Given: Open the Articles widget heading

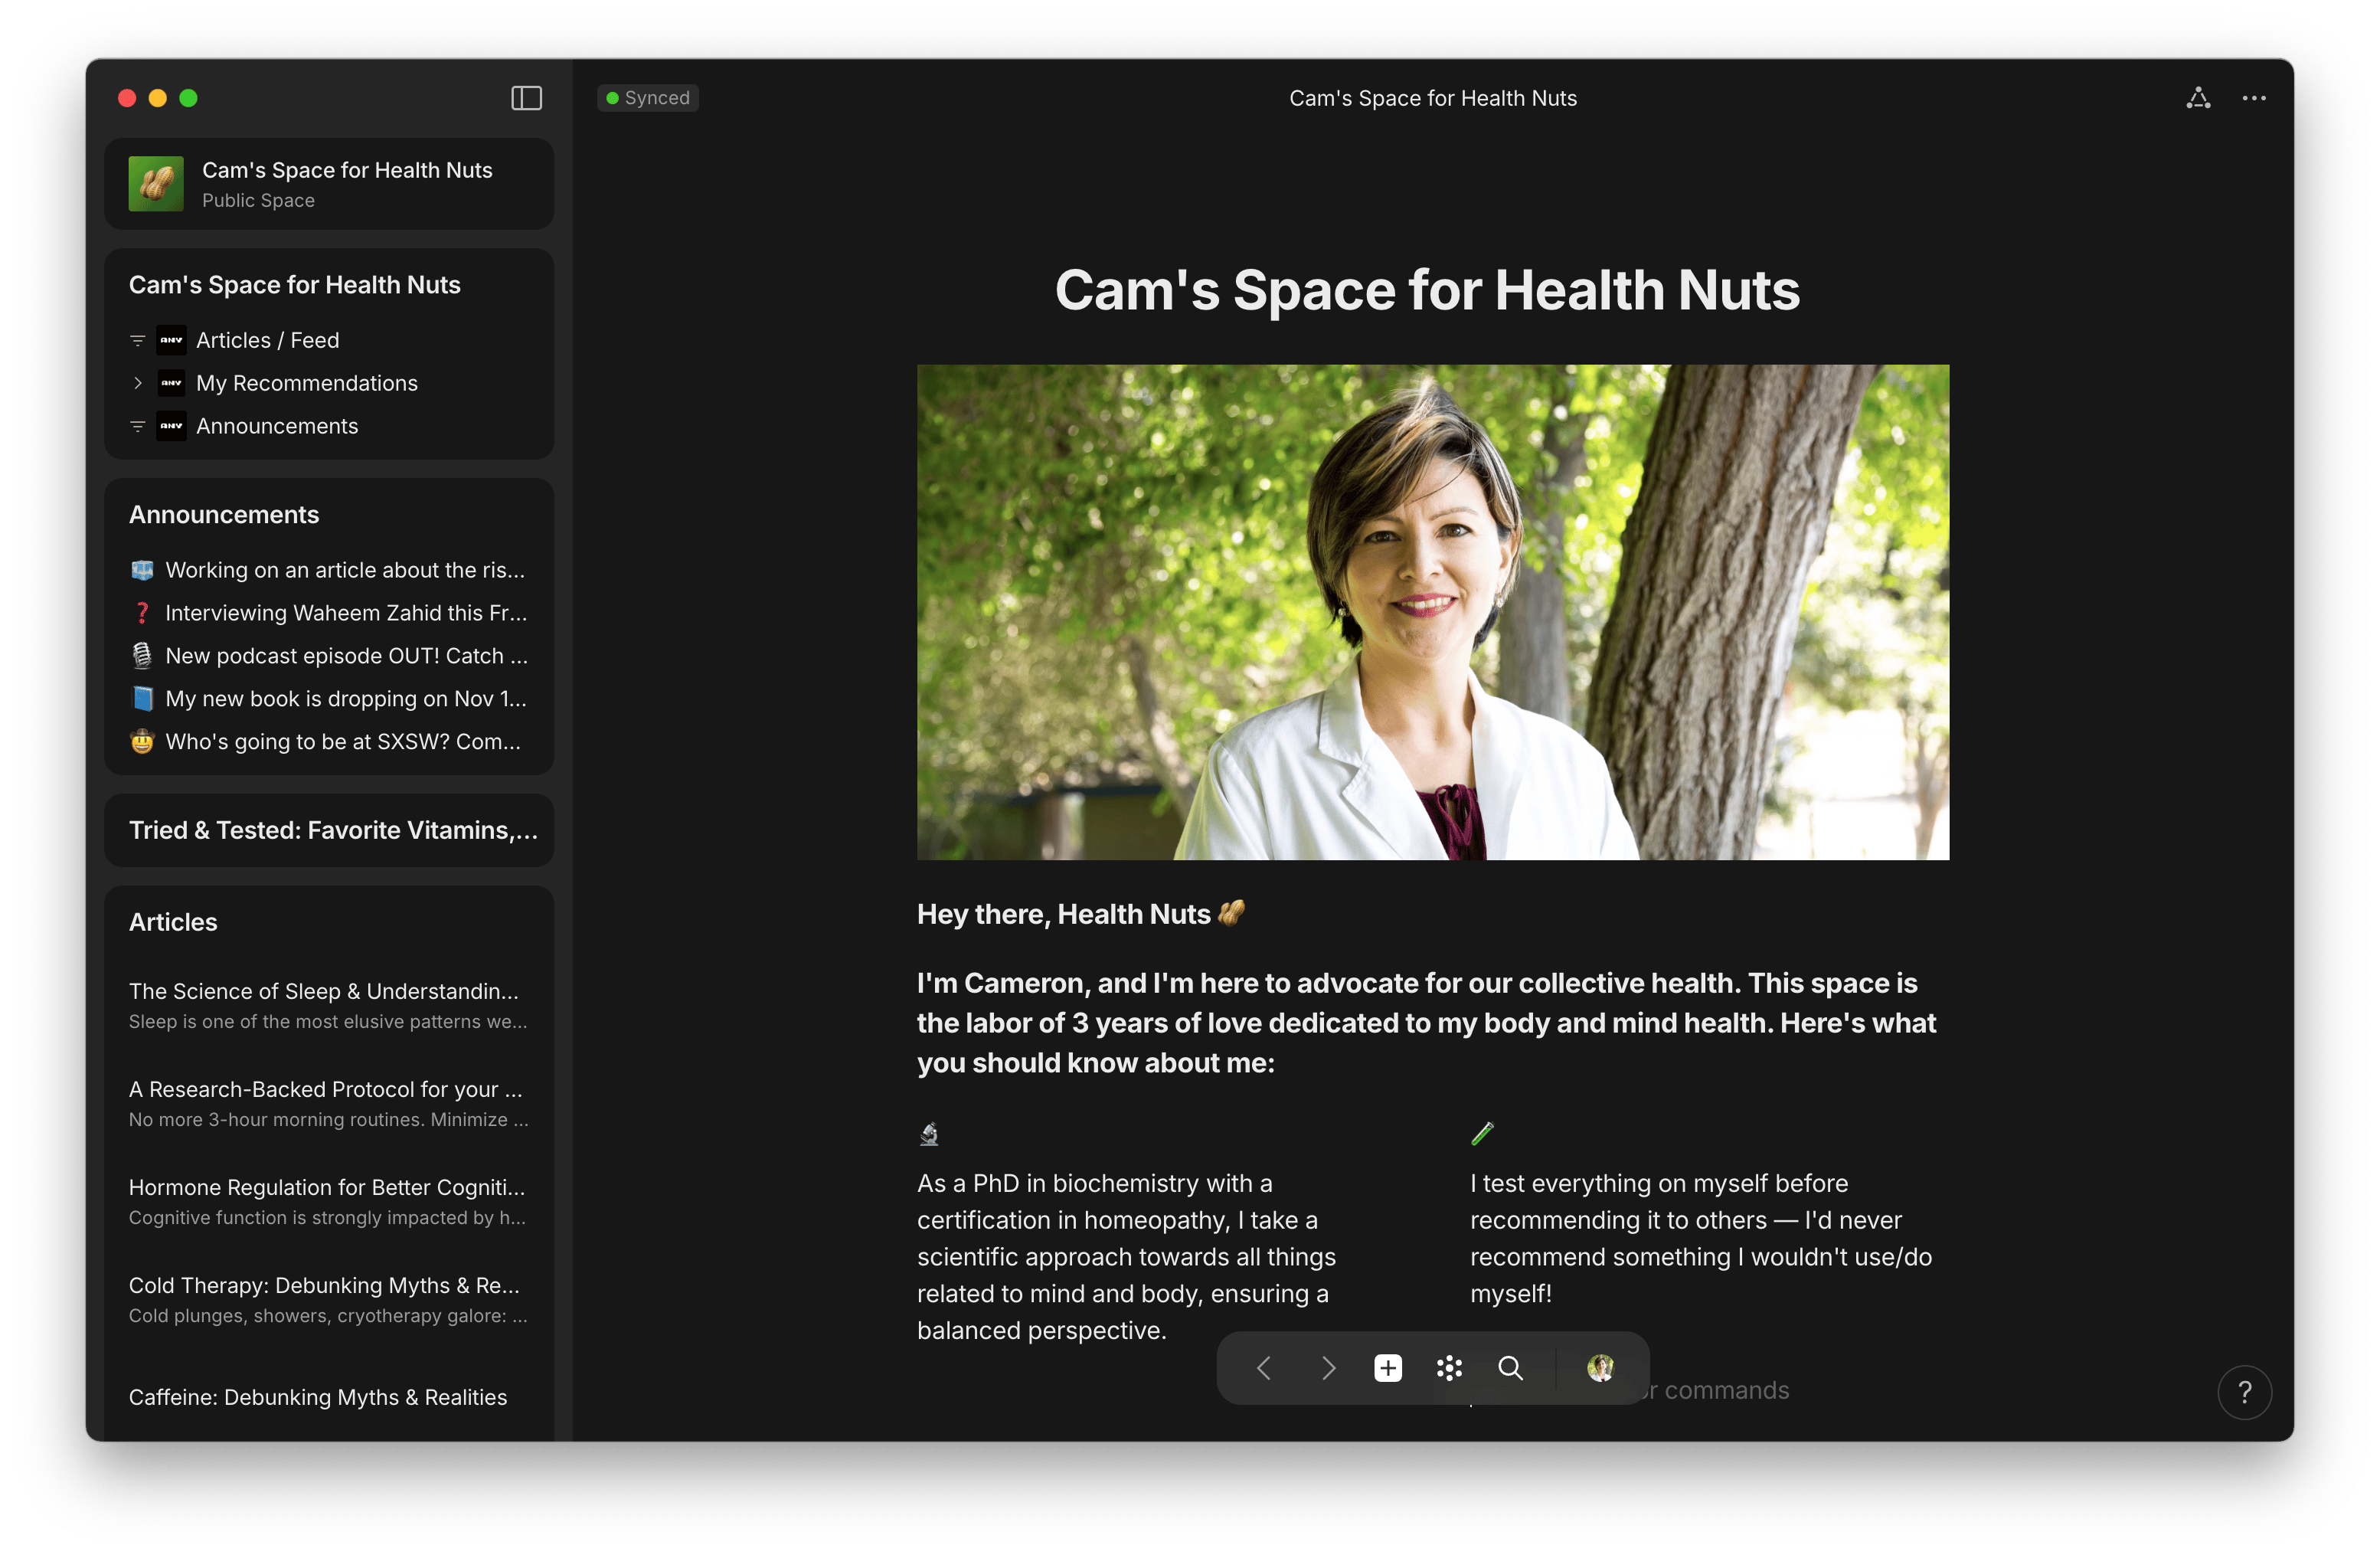Looking at the screenshot, I should click(173, 922).
